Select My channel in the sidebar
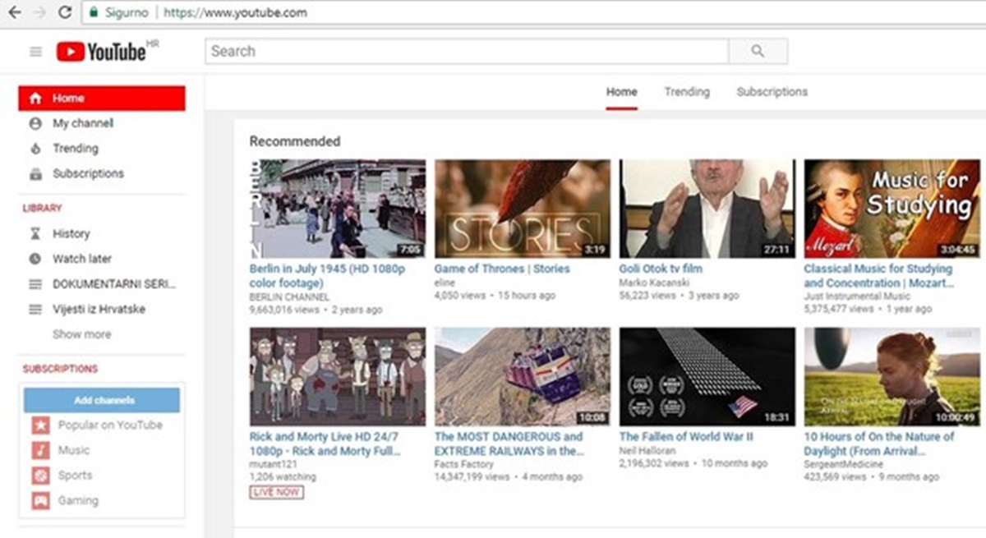Image resolution: width=986 pixels, height=538 pixels. [83, 123]
